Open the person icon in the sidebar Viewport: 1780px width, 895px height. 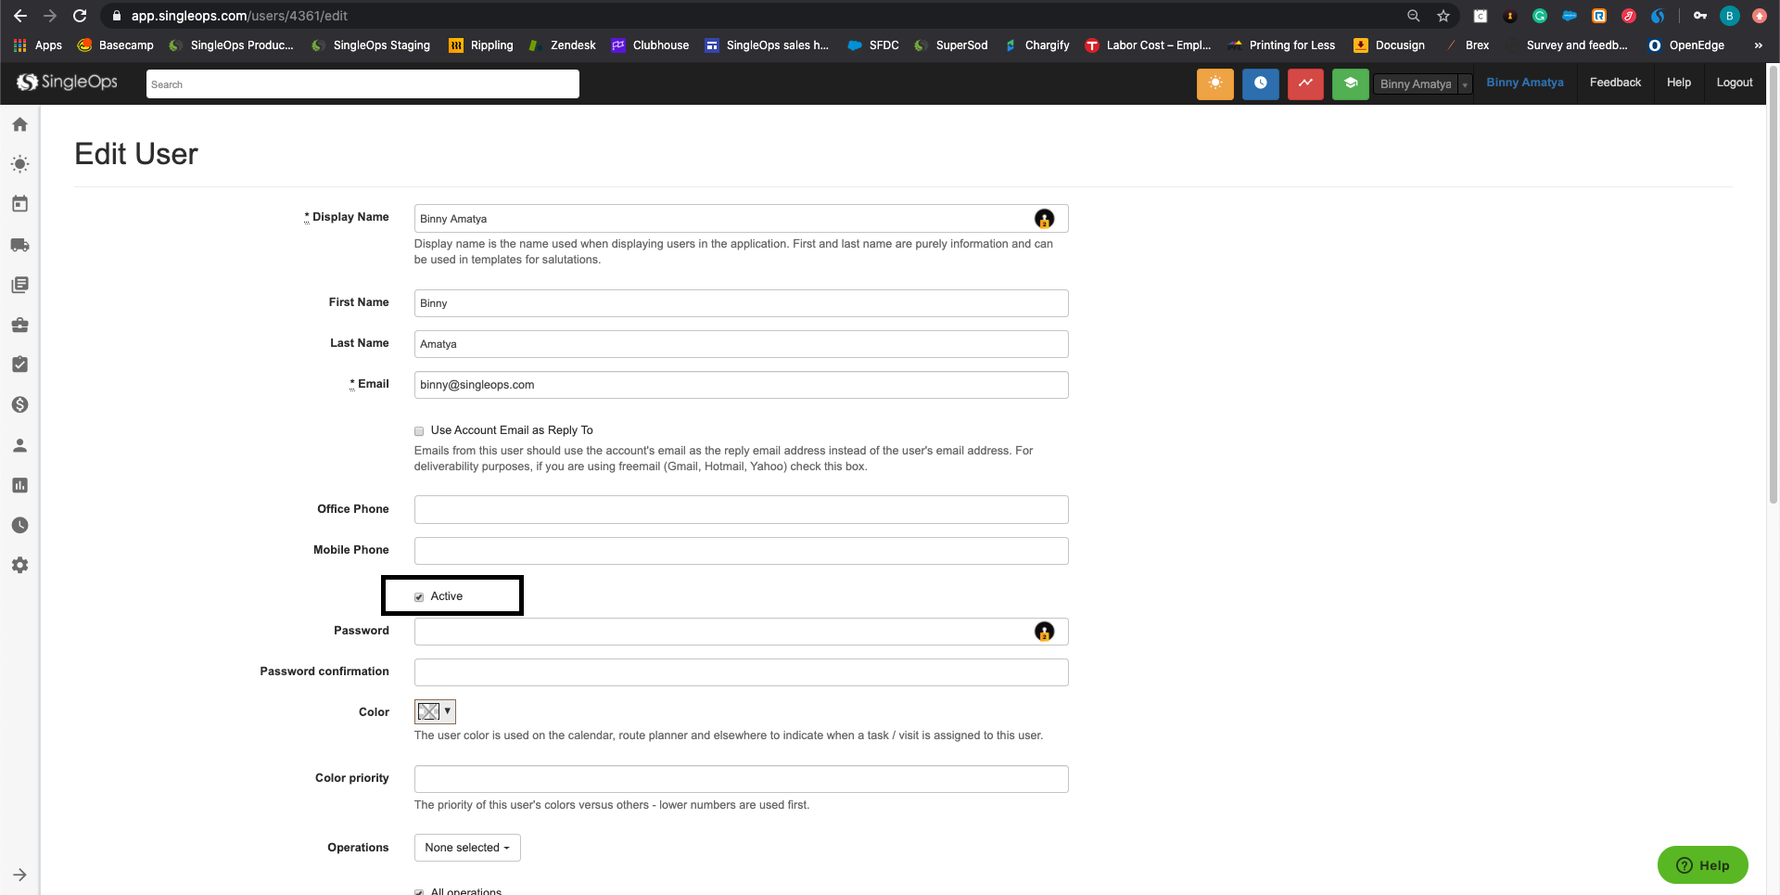(x=19, y=445)
